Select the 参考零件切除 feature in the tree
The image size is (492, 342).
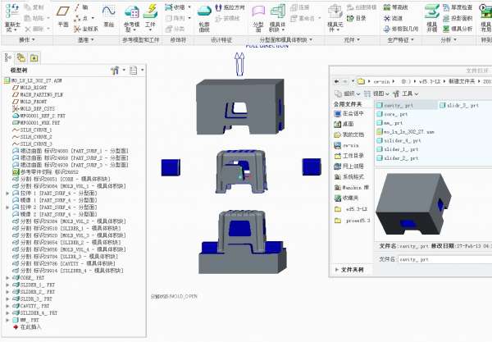(x=45, y=172)
